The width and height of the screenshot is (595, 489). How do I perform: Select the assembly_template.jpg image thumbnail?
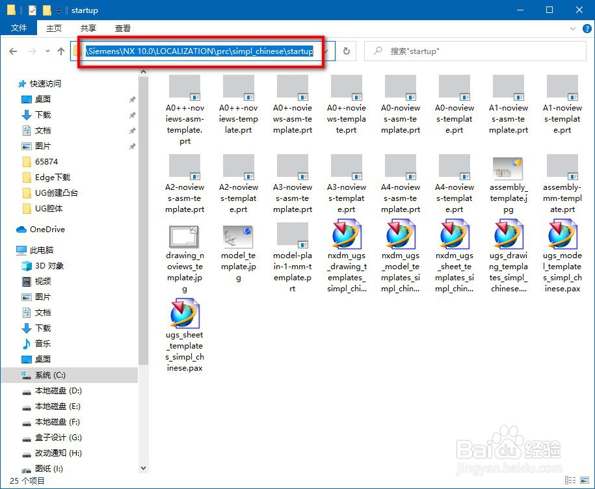[x=508, y=168]
